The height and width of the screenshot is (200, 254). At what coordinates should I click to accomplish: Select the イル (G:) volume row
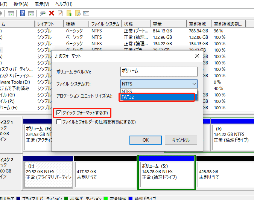(8, 95)
